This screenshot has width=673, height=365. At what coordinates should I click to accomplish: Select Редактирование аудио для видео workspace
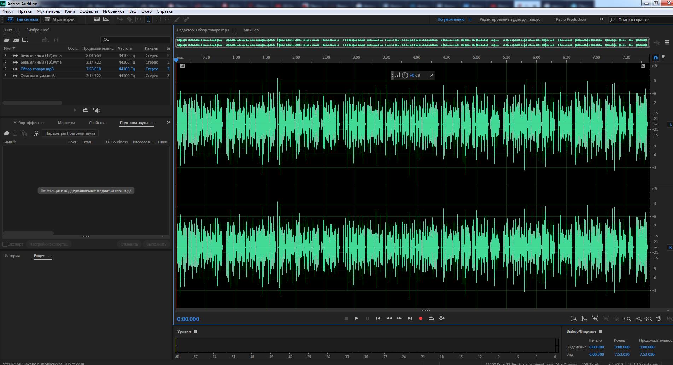point(510,19)
